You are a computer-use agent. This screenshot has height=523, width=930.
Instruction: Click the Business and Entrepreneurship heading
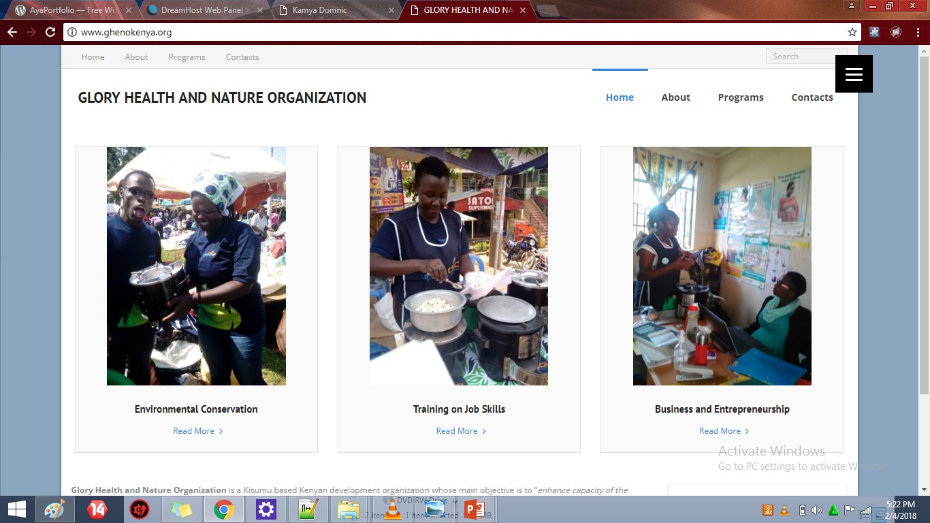[x=722, y=409]
